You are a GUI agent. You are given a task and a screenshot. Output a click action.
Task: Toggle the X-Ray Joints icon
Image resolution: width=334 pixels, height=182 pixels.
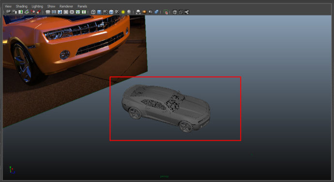[187, 12]
